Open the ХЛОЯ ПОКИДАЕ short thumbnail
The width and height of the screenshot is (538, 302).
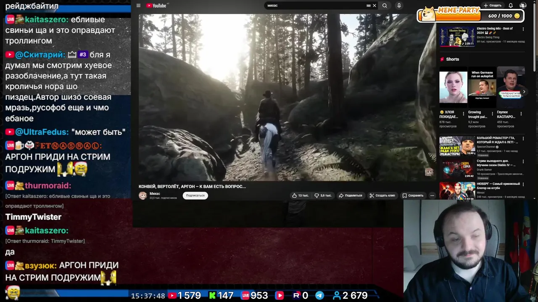pos(453,87)
